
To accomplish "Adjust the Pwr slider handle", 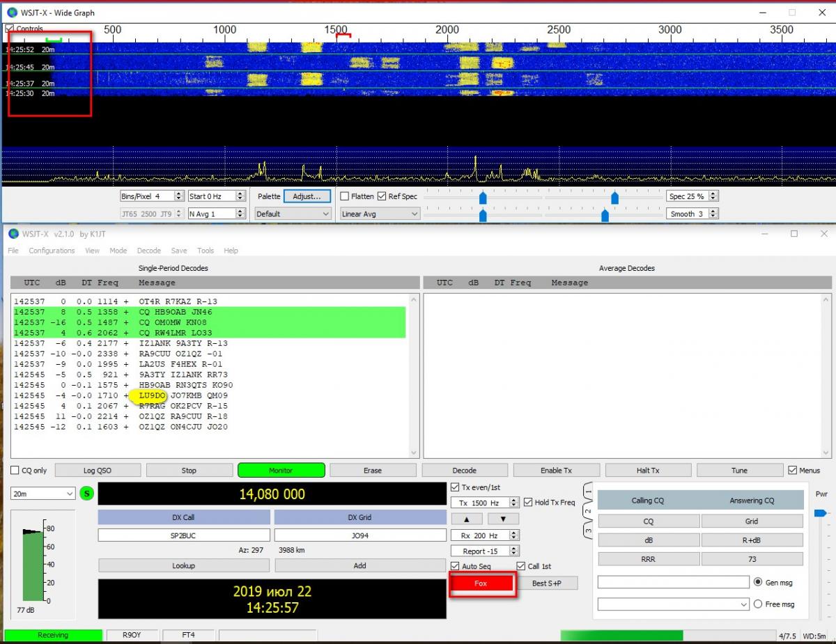I will click(821, 513).
